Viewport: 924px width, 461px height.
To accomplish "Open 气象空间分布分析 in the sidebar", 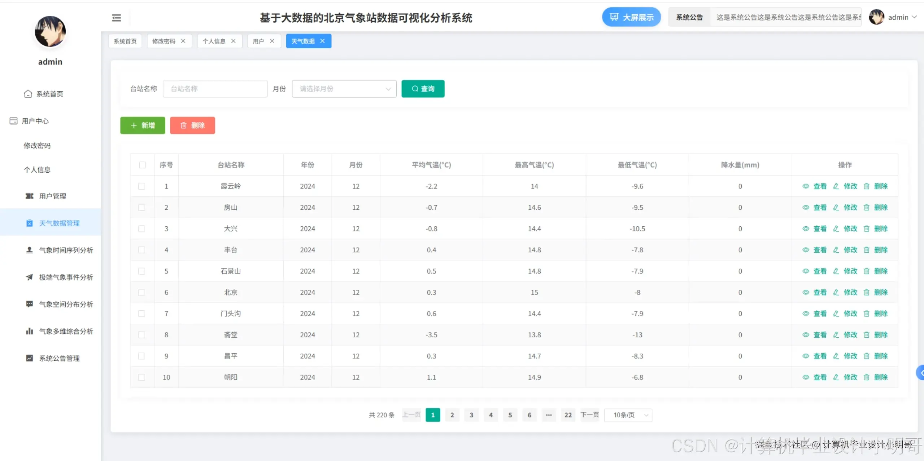I will point(66,304).
